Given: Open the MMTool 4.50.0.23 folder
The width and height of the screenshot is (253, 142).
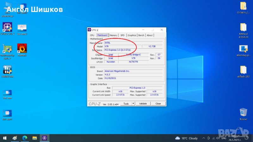Looking at the screenshot, I should pyautogui.click(x=243, y=28).
